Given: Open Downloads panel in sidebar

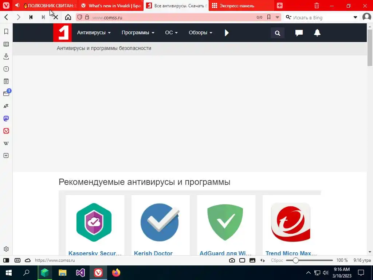Looking at the screenshot, I should [x=6, y=57].
